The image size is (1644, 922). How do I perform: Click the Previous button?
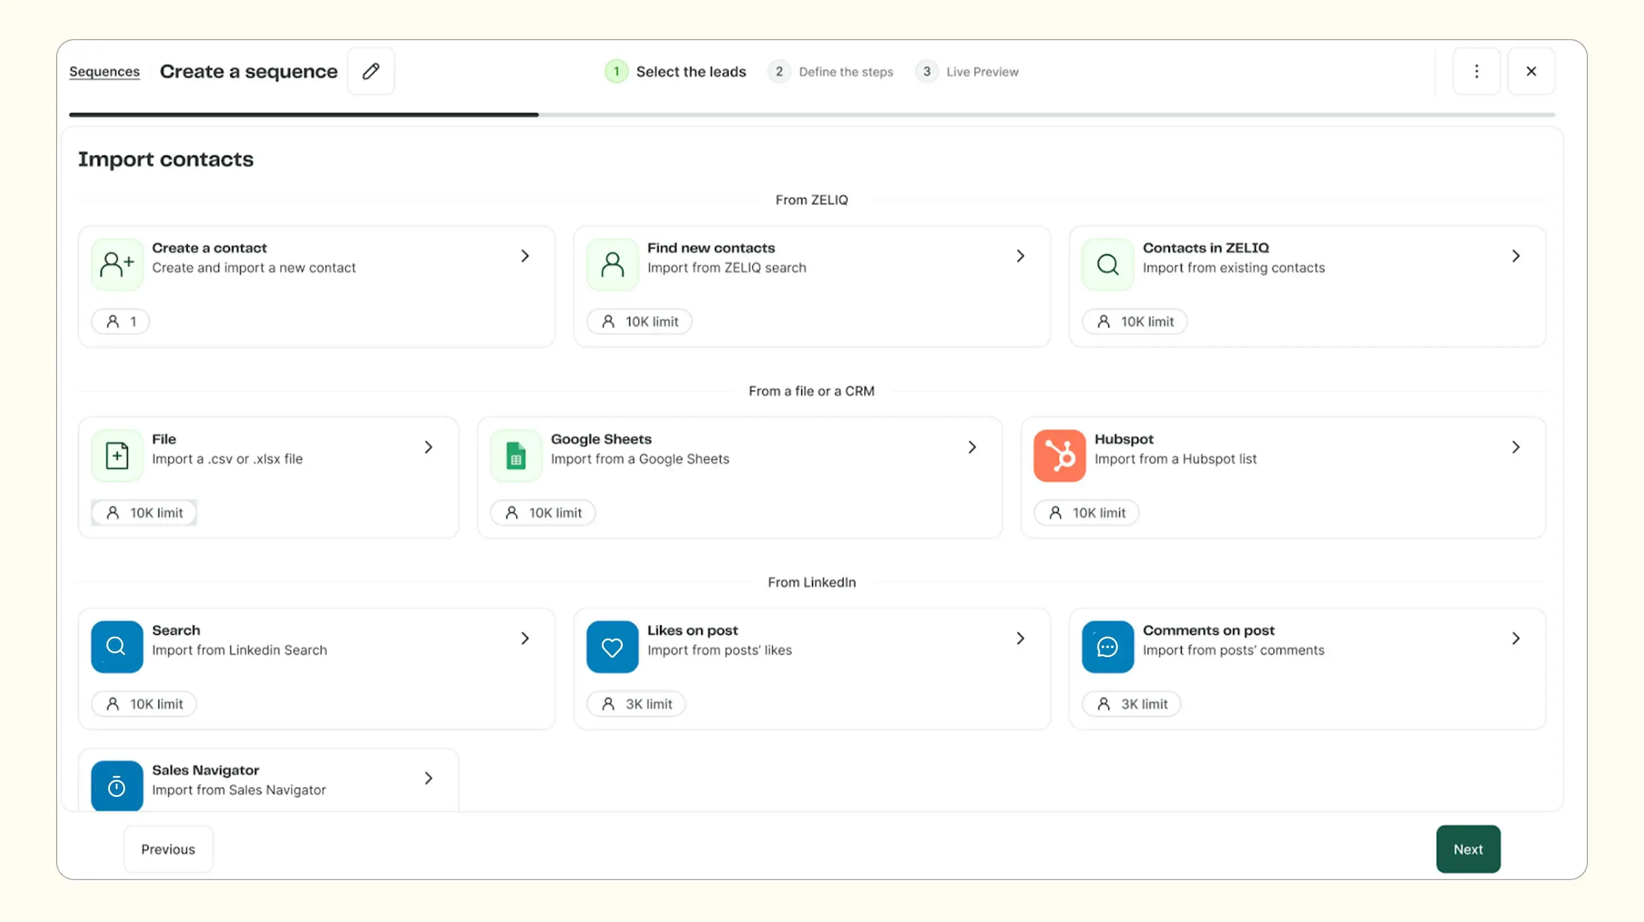point(168,848)
